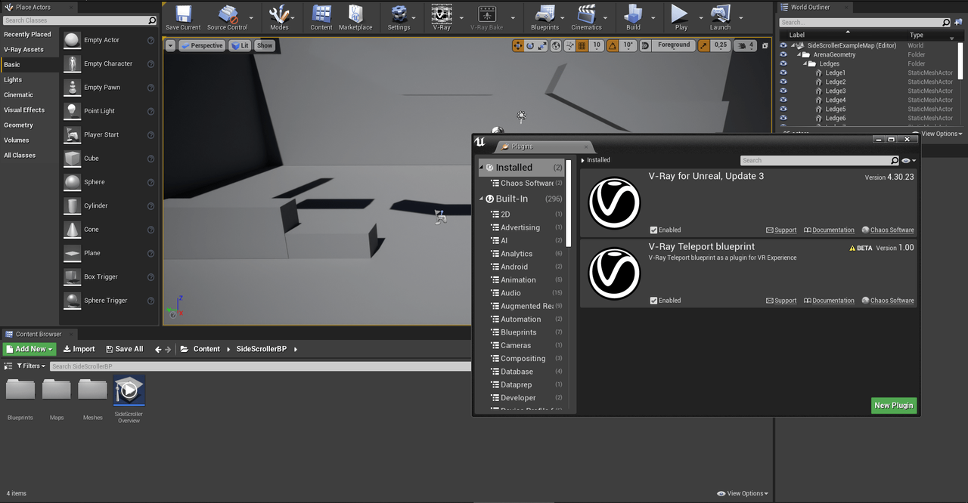Collapse the Ledges folder in World Outliner
This screenshot has width=968, height=503.
click(805, 64)
